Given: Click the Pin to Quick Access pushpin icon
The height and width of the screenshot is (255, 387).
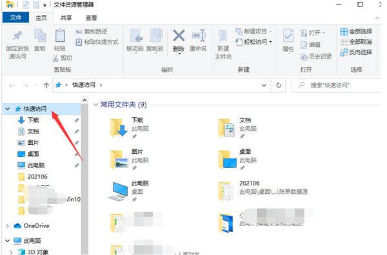Looking at the screenshot, I should pos(17,35).
